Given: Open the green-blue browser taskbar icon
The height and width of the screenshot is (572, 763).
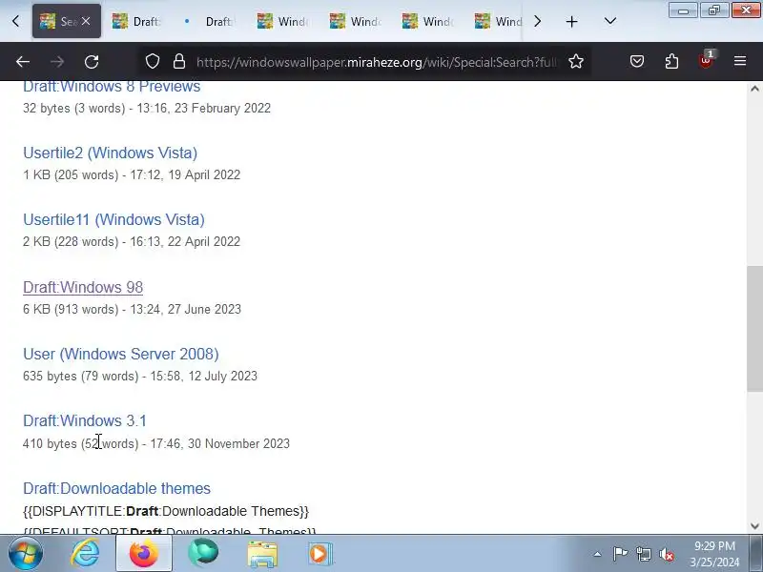Looking at the screenshot, I should click(x=203, y=554).
